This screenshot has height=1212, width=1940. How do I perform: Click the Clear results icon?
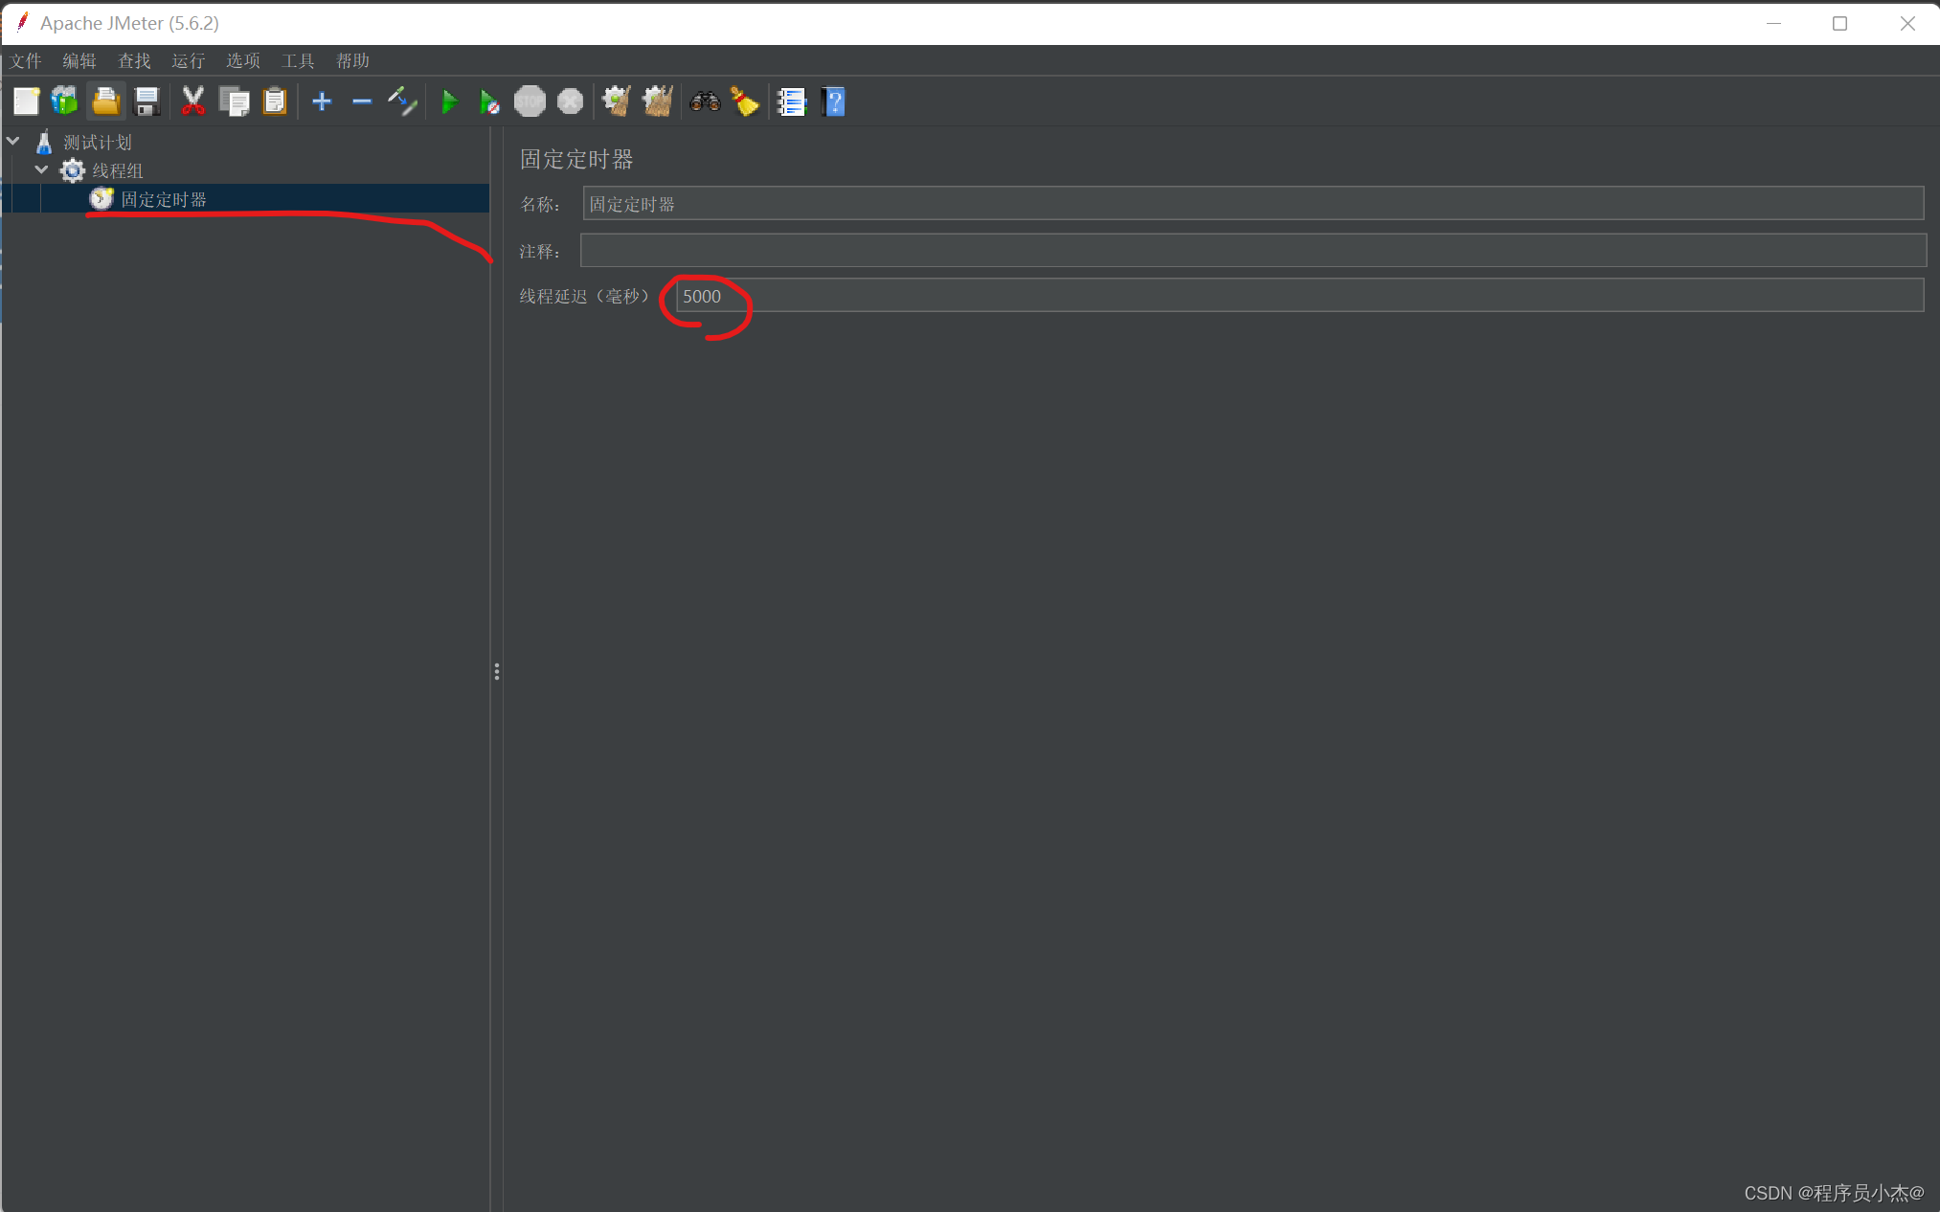tap(617, 101)
